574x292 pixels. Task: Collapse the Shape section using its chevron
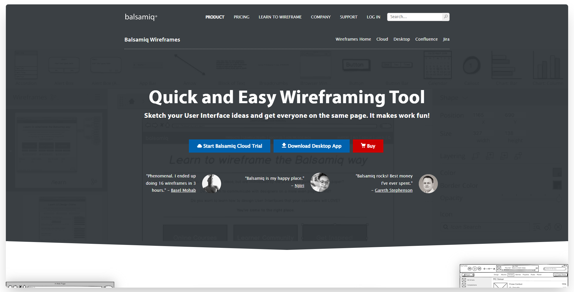[x=465, y=97]
